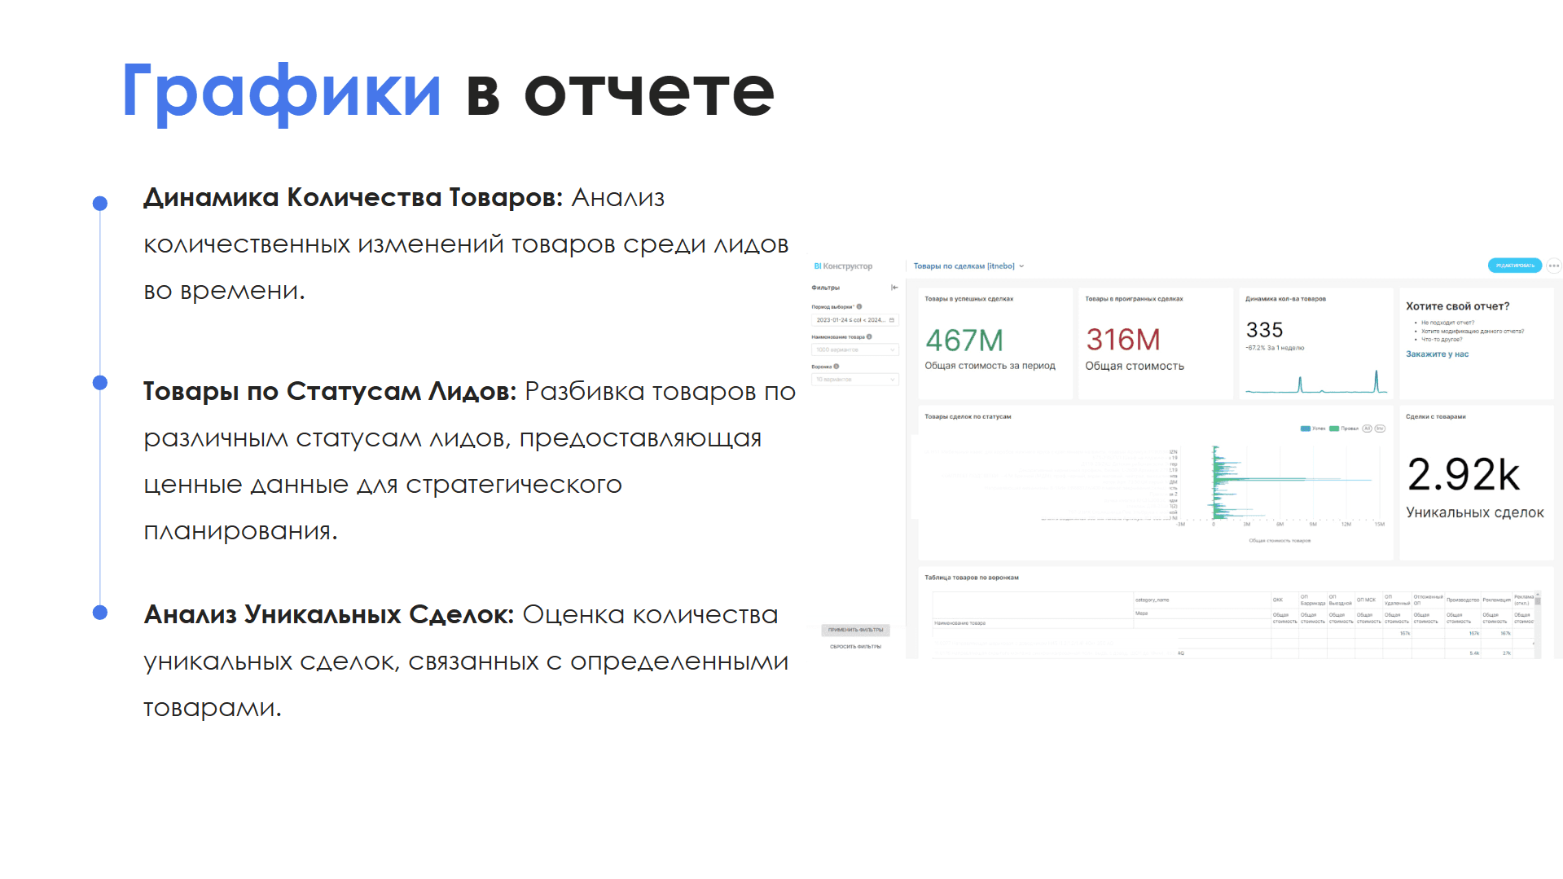Click the Фильтры panel title
The image size is (1563, 879).
[x=825, y=288]
